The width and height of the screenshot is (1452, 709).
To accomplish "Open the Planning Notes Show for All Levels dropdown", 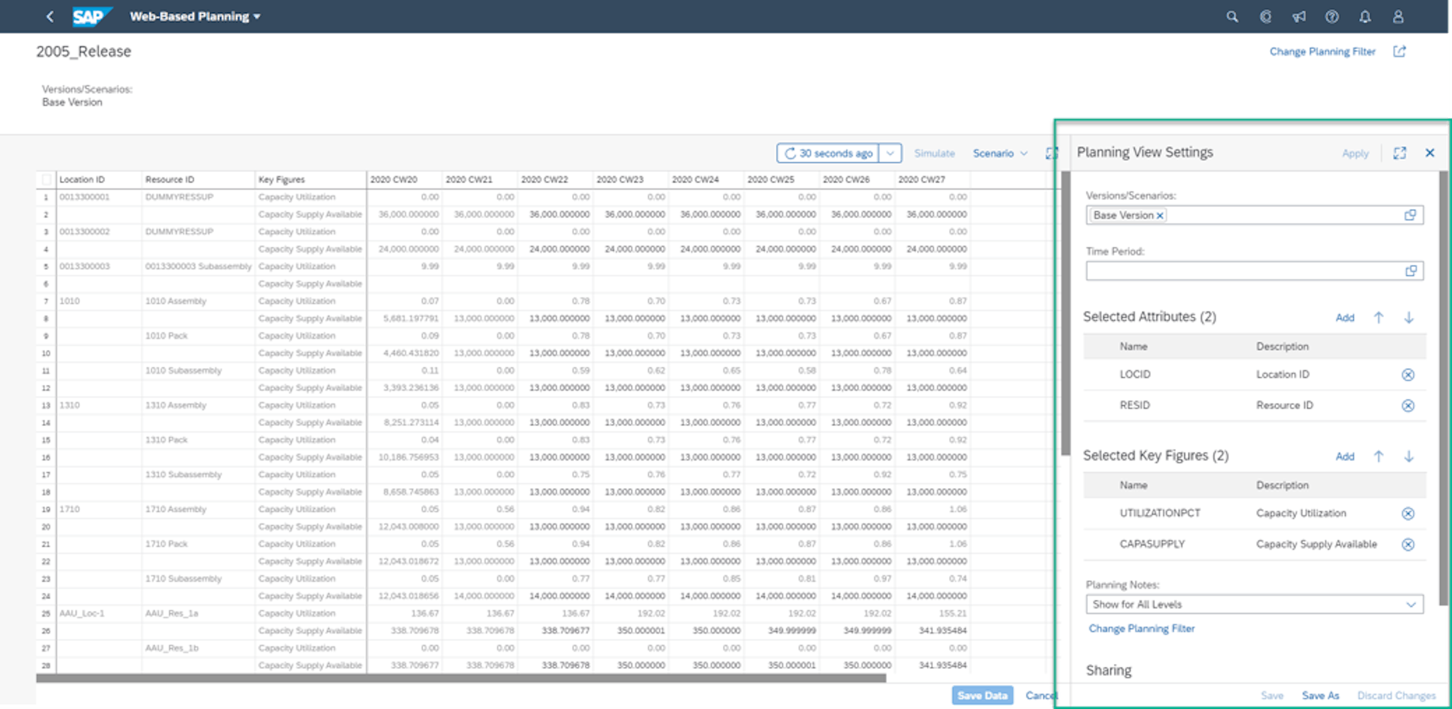I will click(x=1254, y=604).
